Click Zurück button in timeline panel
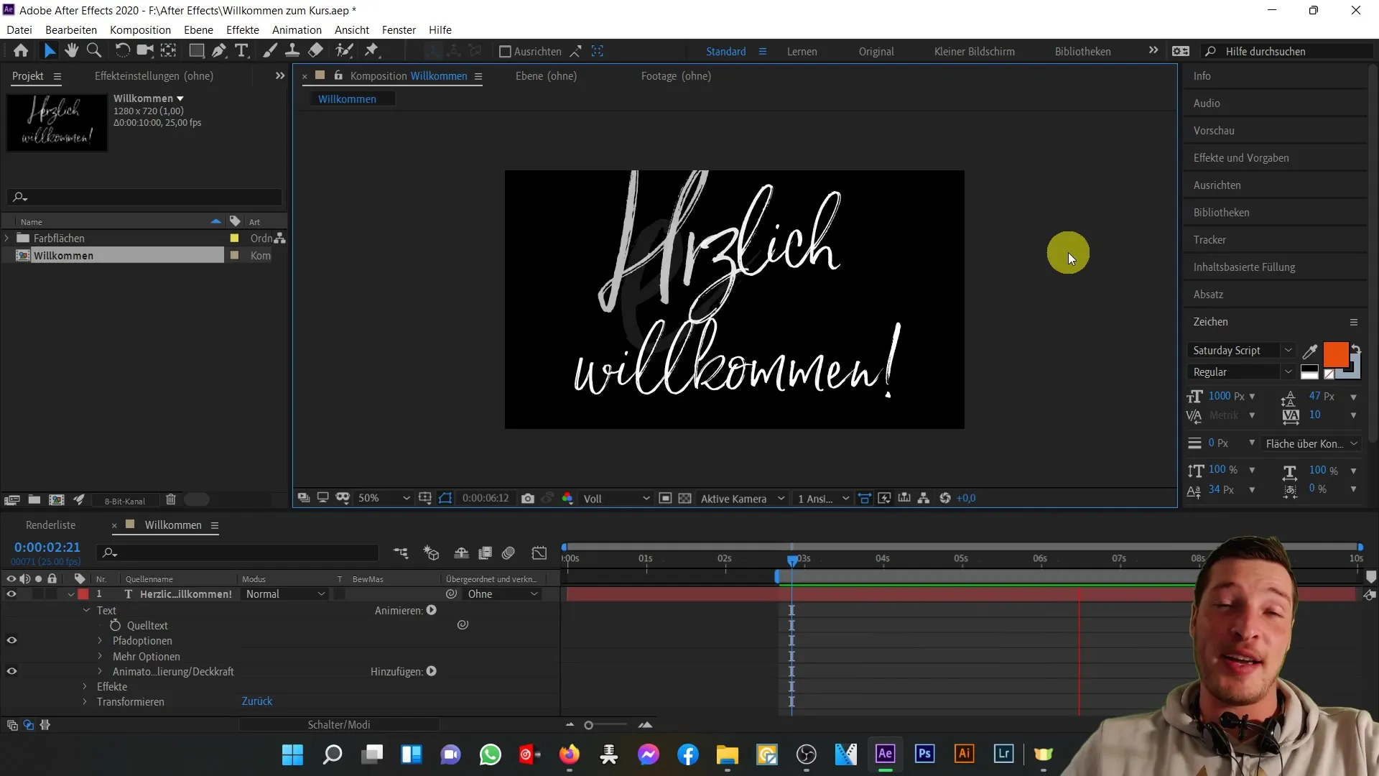The image size is (1379, 776). 256,701
